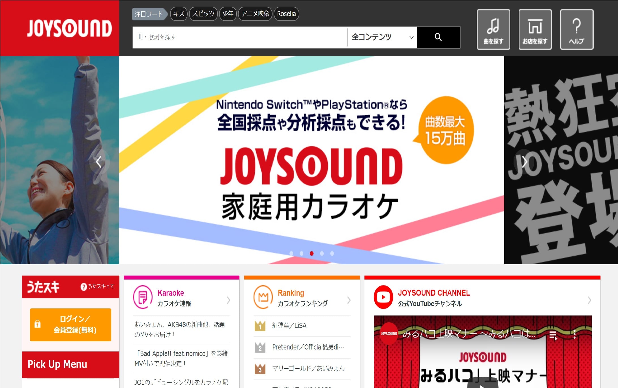Image resolution: width=618 pixels, height=388 pixels.
Task: Click the search magnifier button
Action: click(x=438, y=37)
